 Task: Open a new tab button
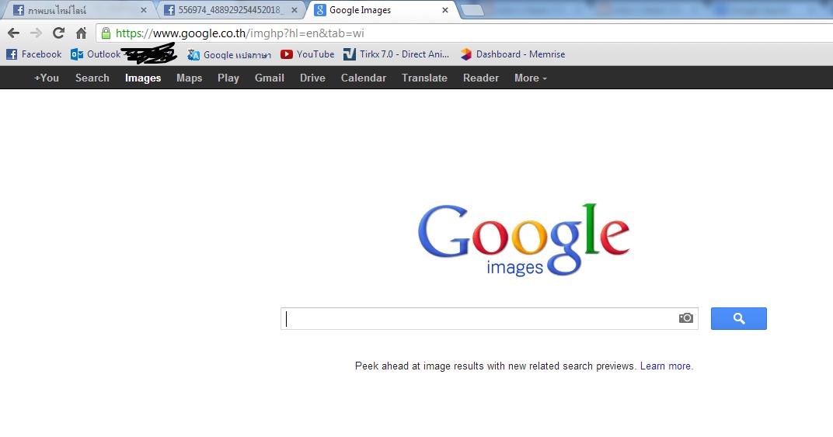[472, 10]
